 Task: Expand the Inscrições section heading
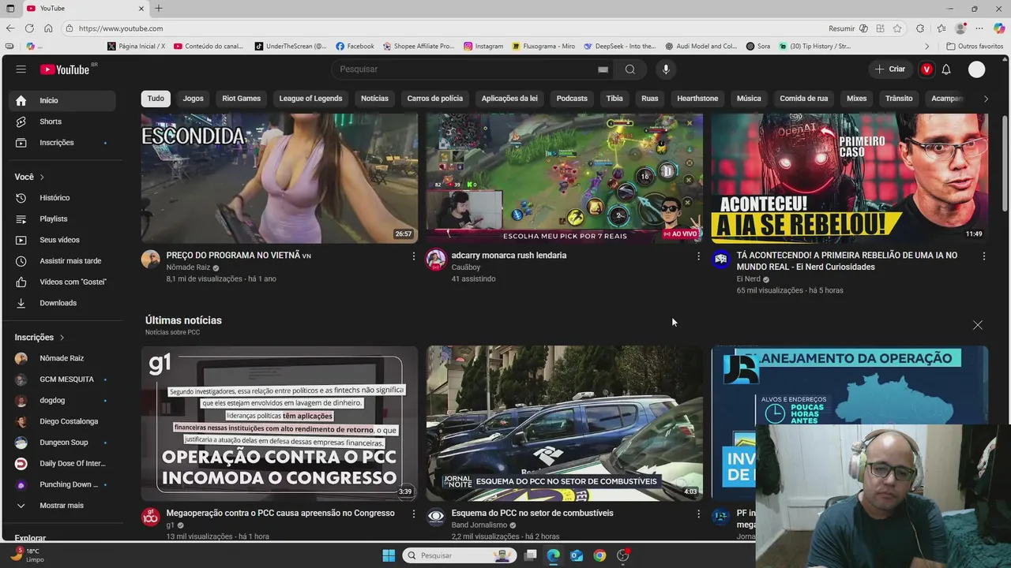click(x=39, y=338)
